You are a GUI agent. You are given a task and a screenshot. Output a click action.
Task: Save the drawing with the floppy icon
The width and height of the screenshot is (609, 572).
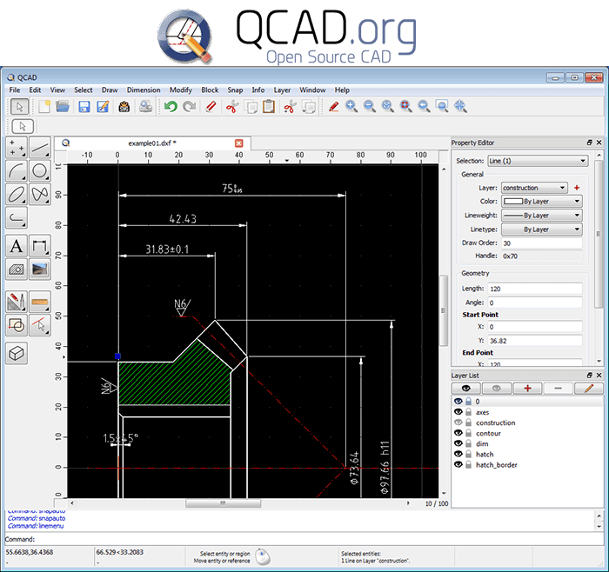(x=84, y=107)
